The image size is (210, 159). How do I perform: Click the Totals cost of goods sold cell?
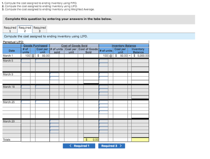(x=91, y=139)
